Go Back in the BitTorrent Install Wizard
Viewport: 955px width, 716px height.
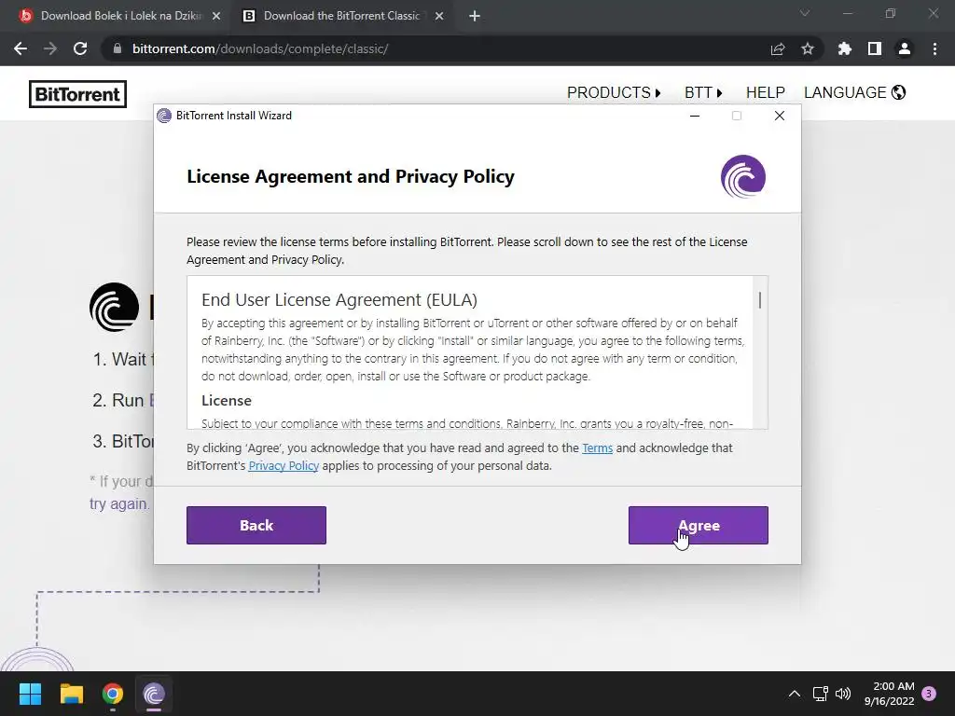coord(256,525)
